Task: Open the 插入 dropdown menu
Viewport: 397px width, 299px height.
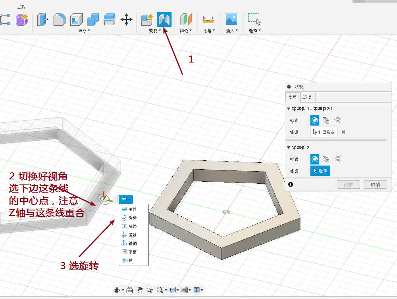Action: pyautogui.click(x=232, y=31)
